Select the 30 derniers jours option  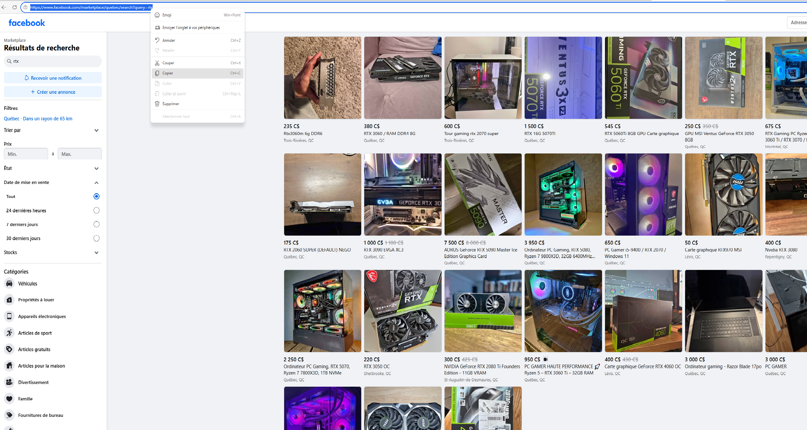tap(96, 238)
